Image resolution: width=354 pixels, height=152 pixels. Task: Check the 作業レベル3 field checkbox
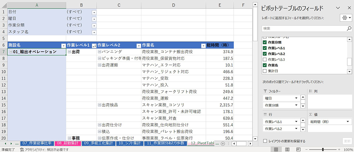tap(264, 59)
